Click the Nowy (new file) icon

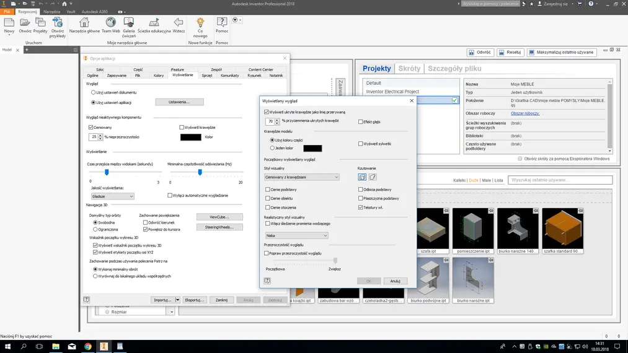(9, 24)
